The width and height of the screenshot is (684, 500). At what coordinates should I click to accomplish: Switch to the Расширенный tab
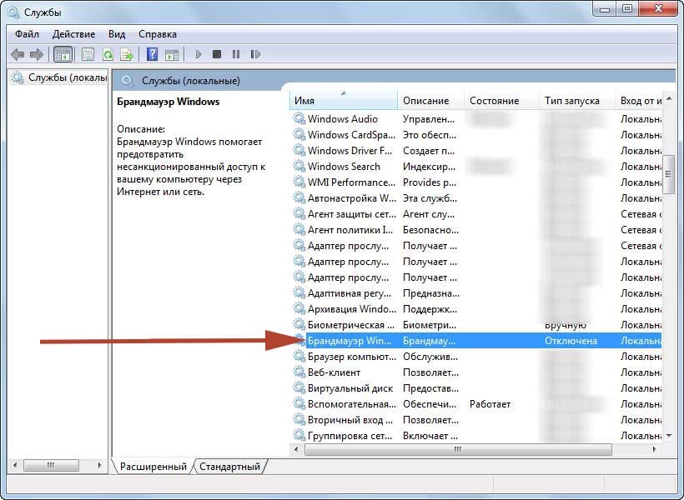[153, 467]
